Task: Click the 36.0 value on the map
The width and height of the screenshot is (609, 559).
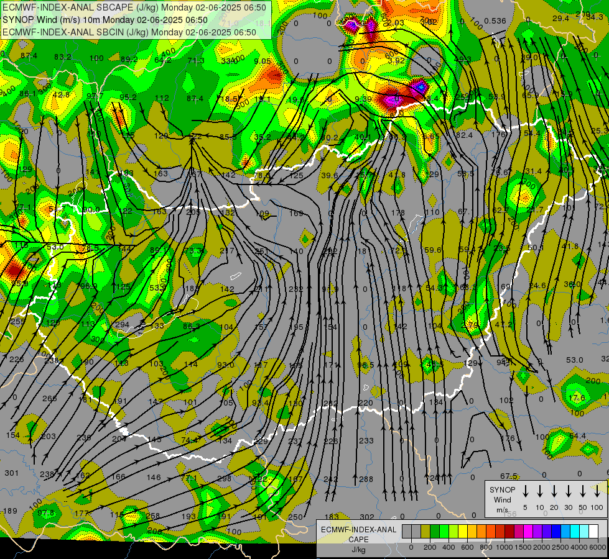Action: [572, 284]
